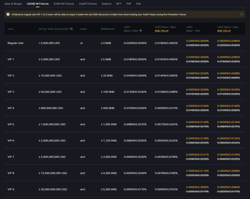Dismiss the TradFi promotion banner
The image size is (250, 199).
click(x=241, y=14)
